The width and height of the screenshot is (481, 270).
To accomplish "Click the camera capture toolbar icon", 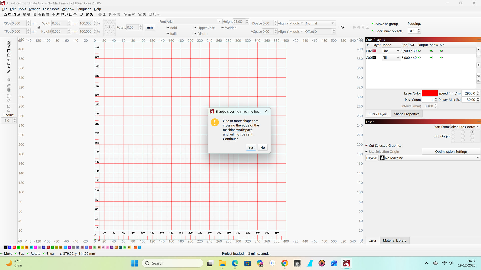I will point(75,14).
